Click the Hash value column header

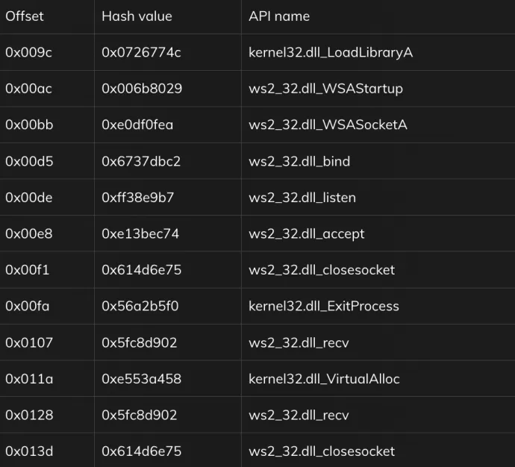(x=137, y=16)
